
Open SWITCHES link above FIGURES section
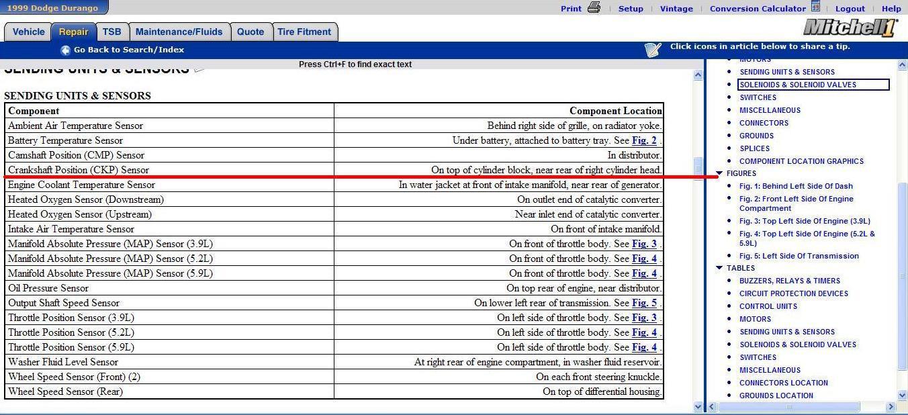(x=758, y=97)
